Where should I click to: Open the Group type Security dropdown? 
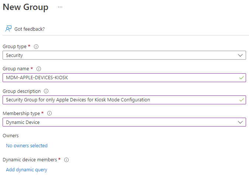pyautogui.click(x=124, y=55)
